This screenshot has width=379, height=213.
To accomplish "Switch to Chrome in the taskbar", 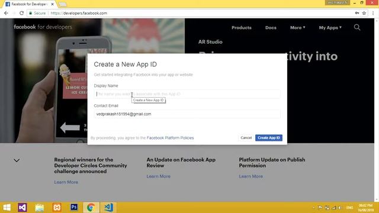I will click(x=91, y=208).
